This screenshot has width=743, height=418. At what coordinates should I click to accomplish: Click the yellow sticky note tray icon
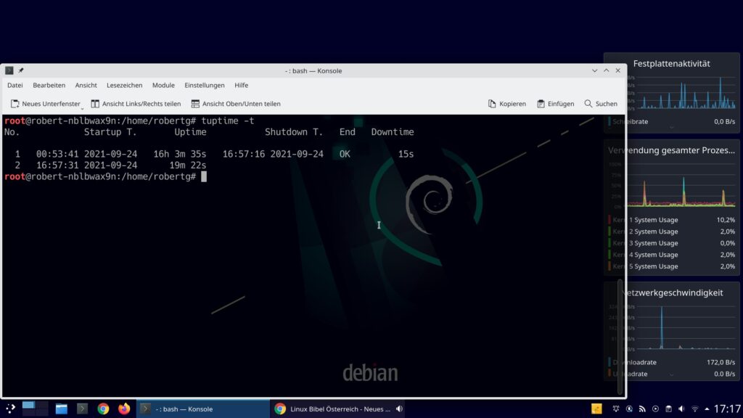[596, 409]
